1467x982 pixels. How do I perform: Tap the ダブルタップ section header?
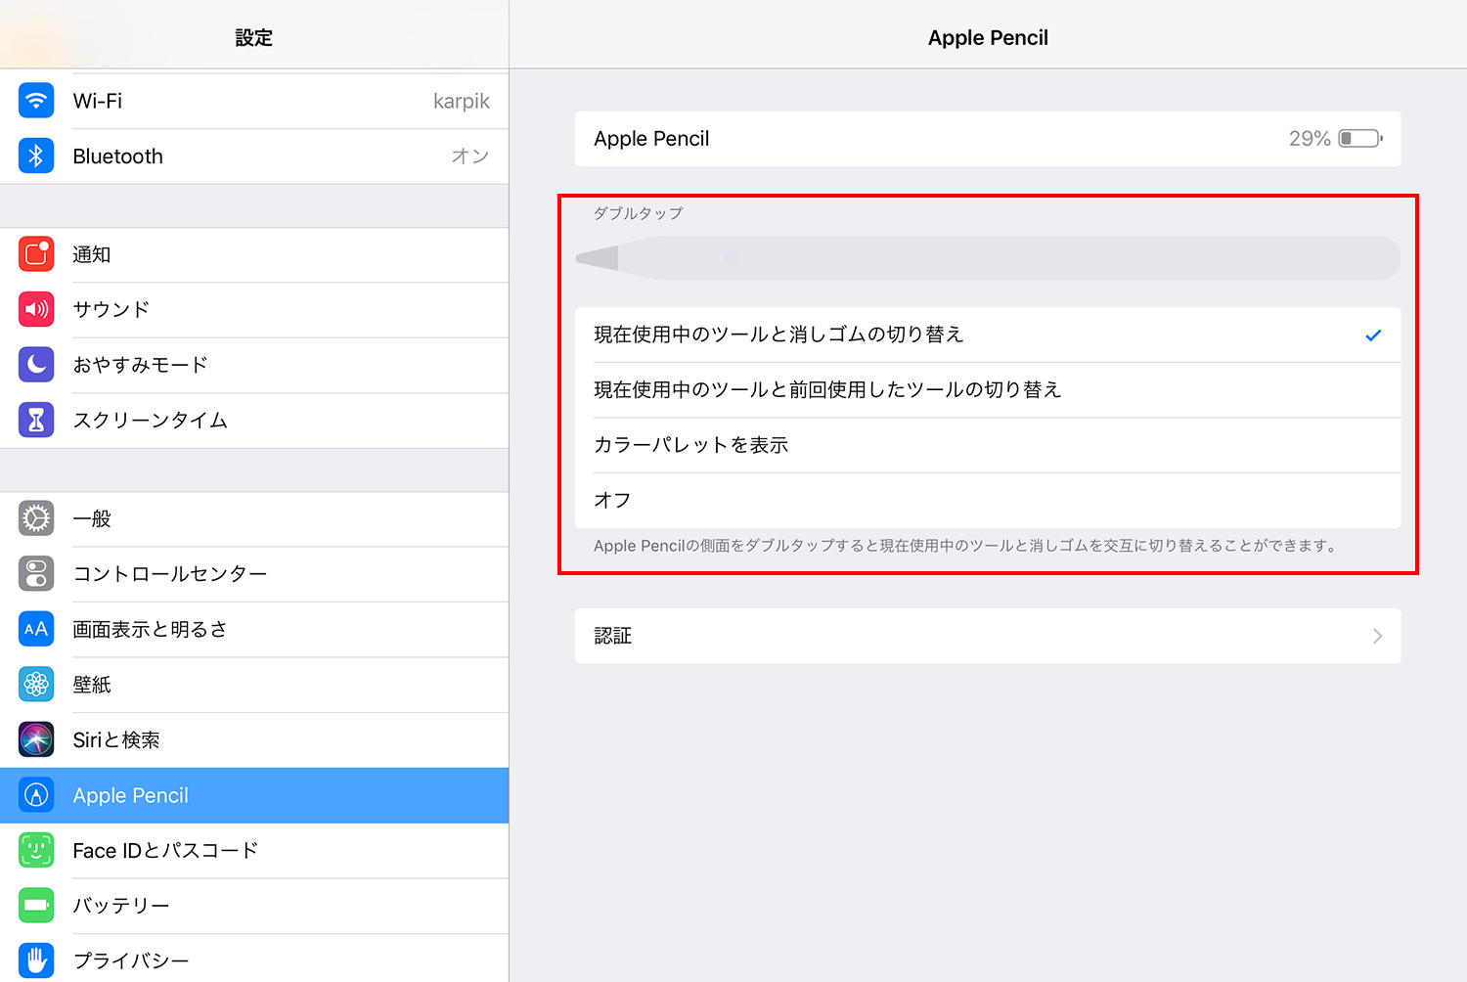click(x=639, y=213)
